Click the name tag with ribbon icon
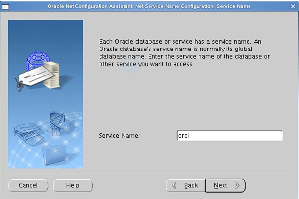The image size is (299, 199). (x=30, y=76)
